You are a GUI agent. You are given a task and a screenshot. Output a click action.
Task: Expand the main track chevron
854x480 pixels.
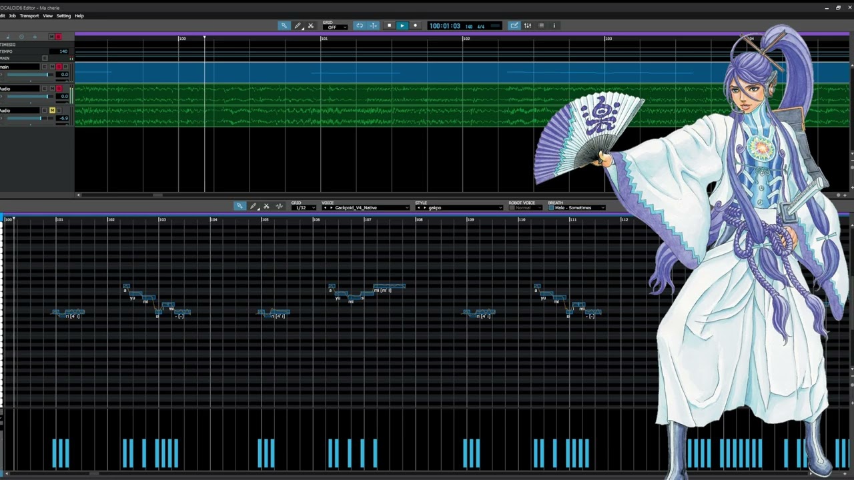1,75
